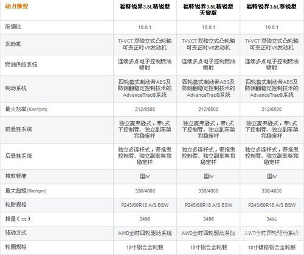
Task: Click the 18寸镀铬铝合金轮毂 cell
Action: pyautogui.click(x=272, y=247)
